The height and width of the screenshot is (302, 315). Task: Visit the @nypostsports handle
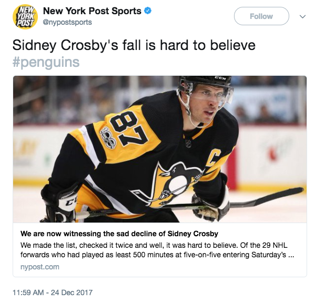[x=67, y=22]
